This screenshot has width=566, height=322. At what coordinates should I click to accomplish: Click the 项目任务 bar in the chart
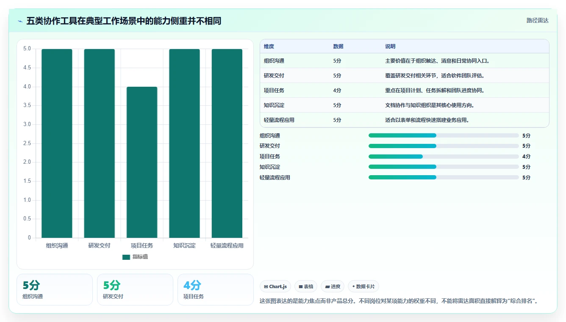click(x=142, y=162)
